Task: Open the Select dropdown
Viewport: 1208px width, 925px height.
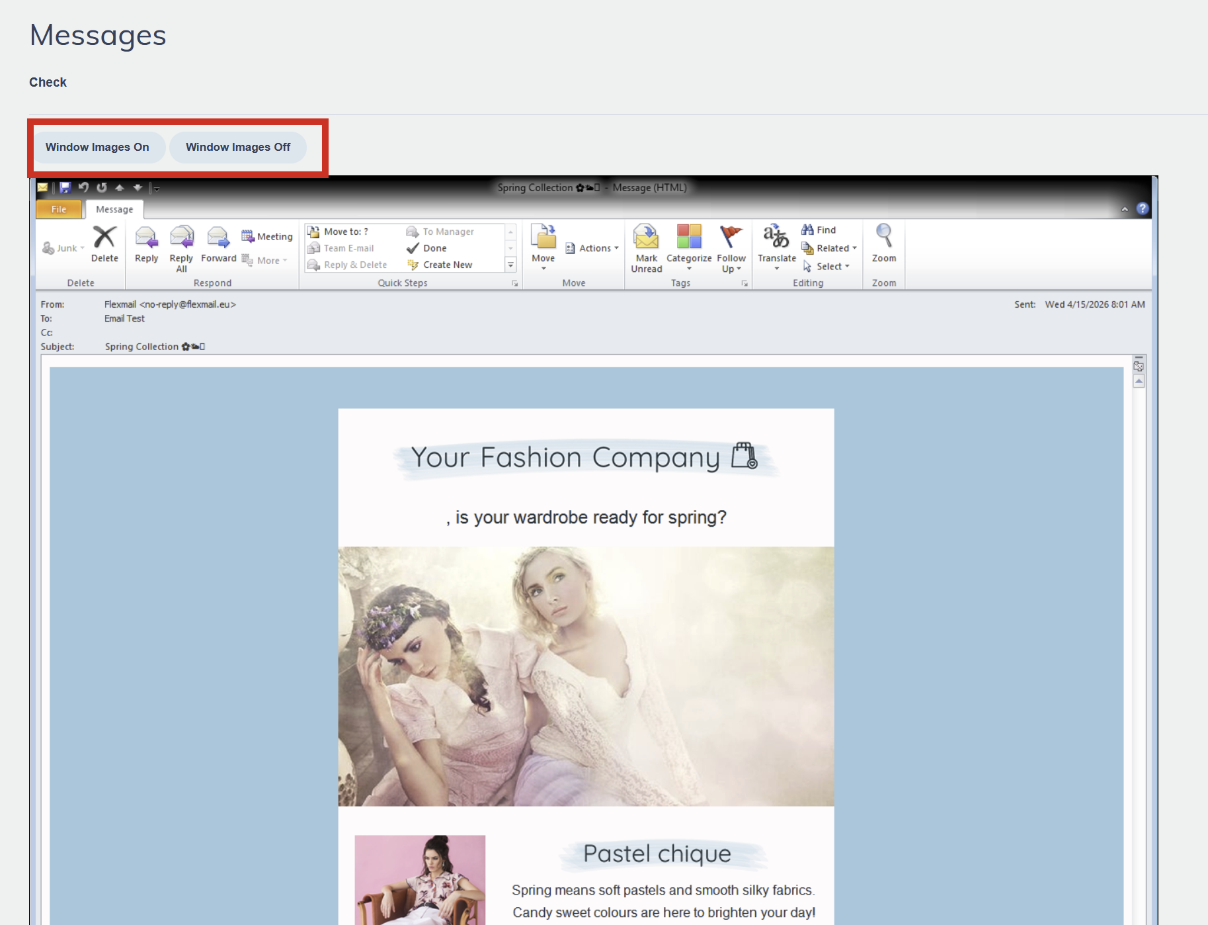Action: (x=826, y=266)
